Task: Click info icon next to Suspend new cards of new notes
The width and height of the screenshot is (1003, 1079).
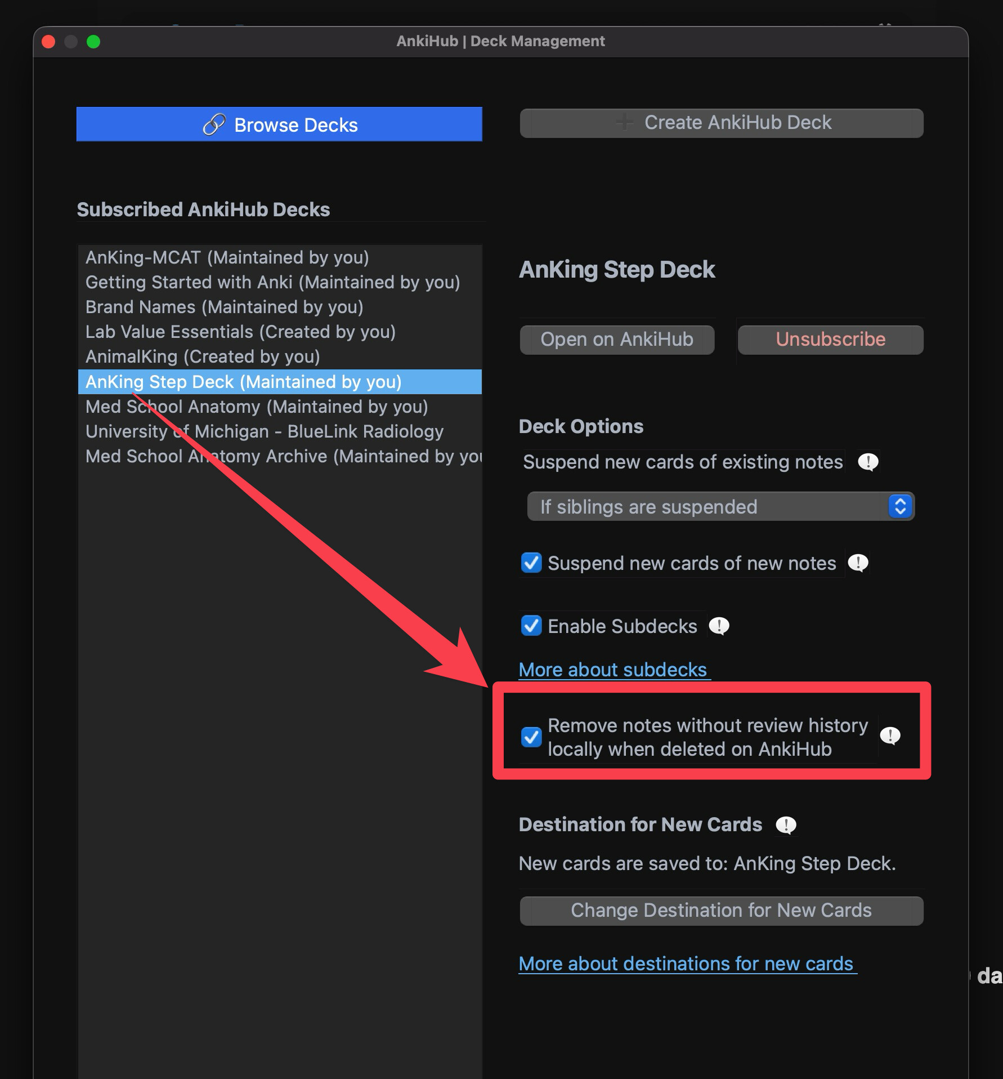Action: pos(858,563)
